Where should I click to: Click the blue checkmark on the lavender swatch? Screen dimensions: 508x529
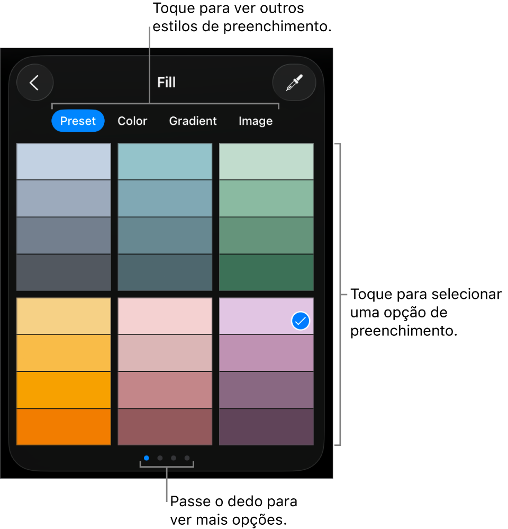click(301, 321)
